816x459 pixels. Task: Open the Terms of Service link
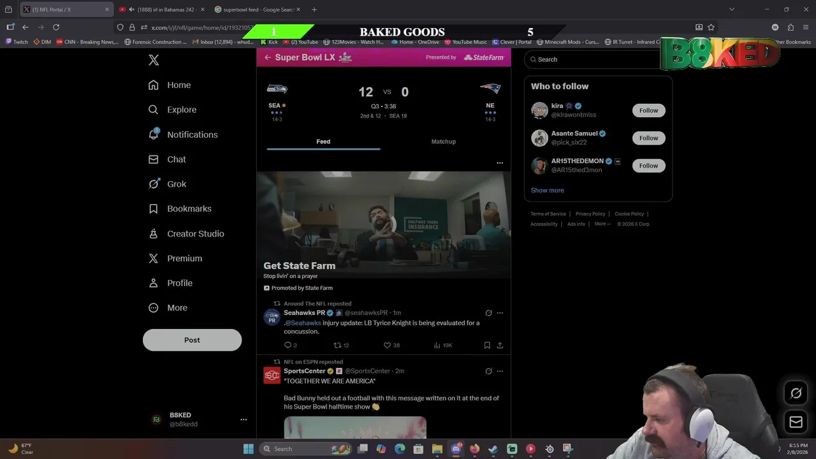(x=548, y=214)
